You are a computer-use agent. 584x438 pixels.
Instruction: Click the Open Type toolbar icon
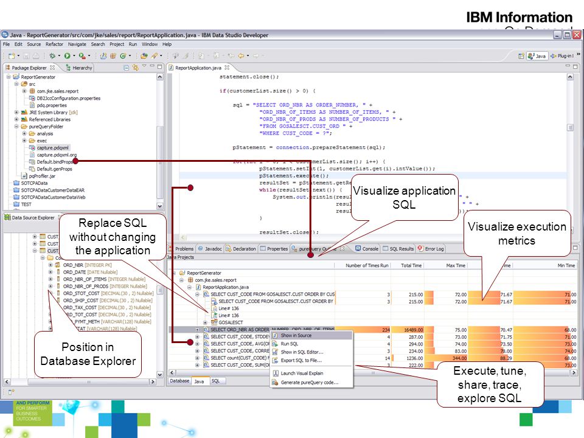(144, 56)
